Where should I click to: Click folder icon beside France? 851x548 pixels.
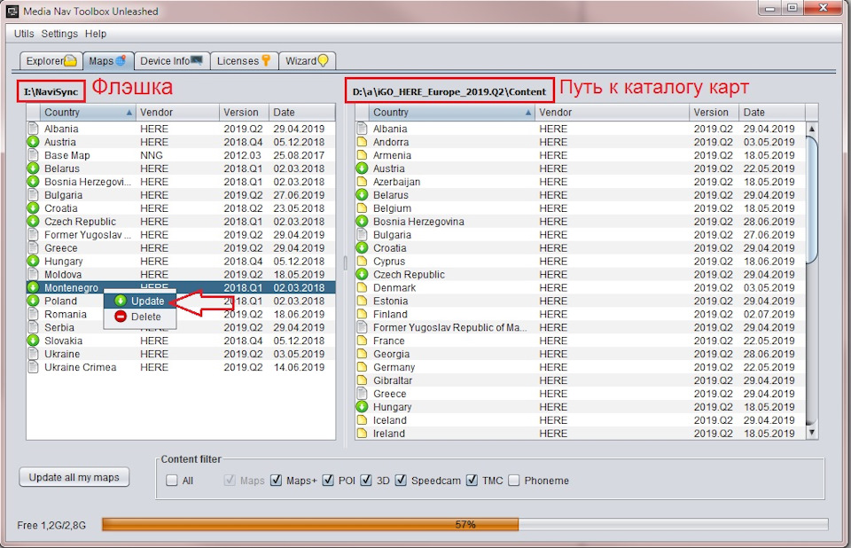[362, 341]
